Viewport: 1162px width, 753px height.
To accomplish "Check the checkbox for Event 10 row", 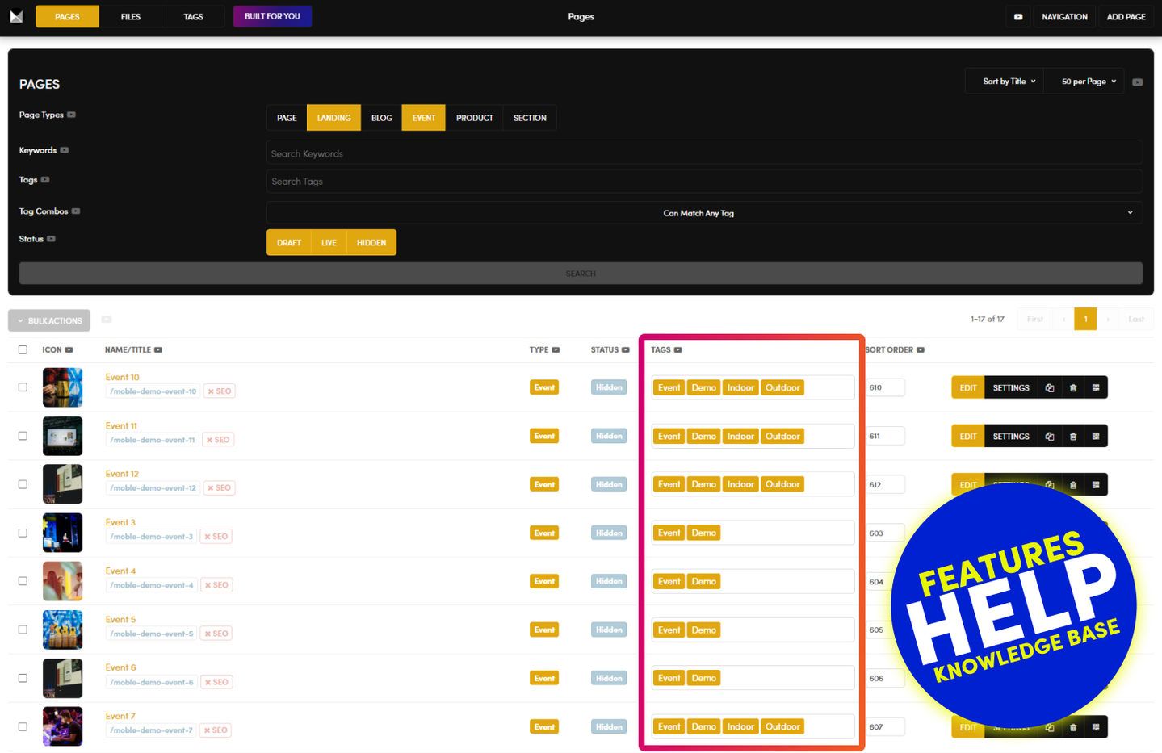I will [23, 387].
